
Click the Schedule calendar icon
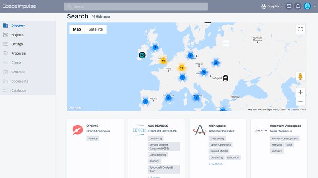[x=6, y=72]
